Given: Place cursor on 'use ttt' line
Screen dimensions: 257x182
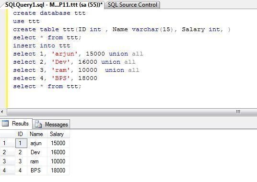Looking at the screenshot, I should point(26,21).
